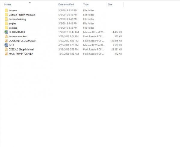Image resolution: width=180 pixels, height=147 pixels.
Task: Click the size value '28,891 KB'
Action: click(x=116, y=50)
